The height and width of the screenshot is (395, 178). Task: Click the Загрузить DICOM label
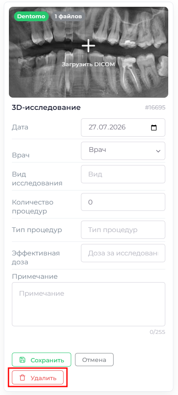click(x=89, y=64)
